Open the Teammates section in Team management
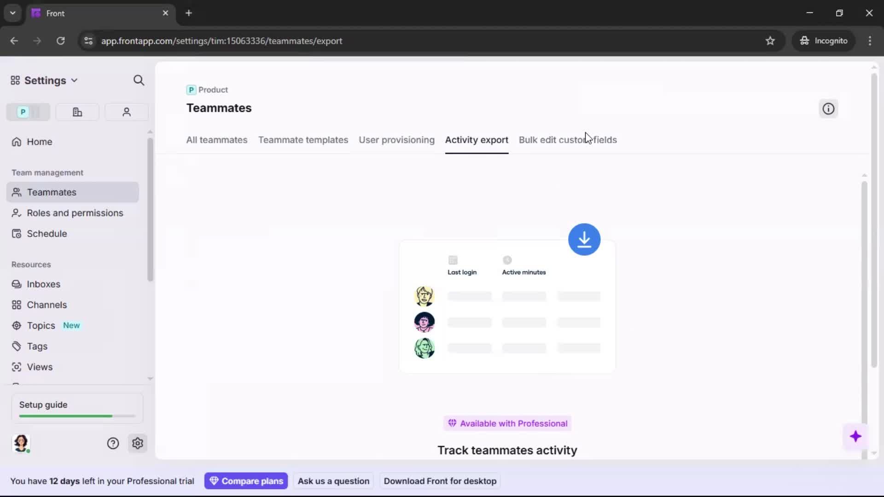 (x=51, y=192)
